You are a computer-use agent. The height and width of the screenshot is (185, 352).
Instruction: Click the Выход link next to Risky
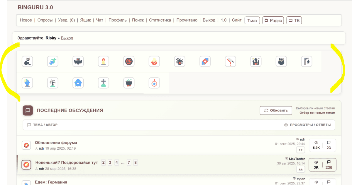67,38
